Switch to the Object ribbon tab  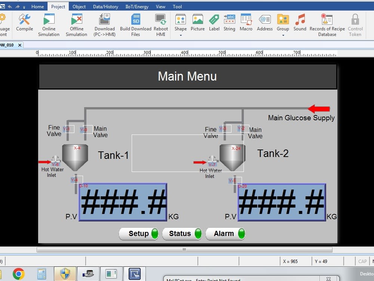click(x=79, y=6)
